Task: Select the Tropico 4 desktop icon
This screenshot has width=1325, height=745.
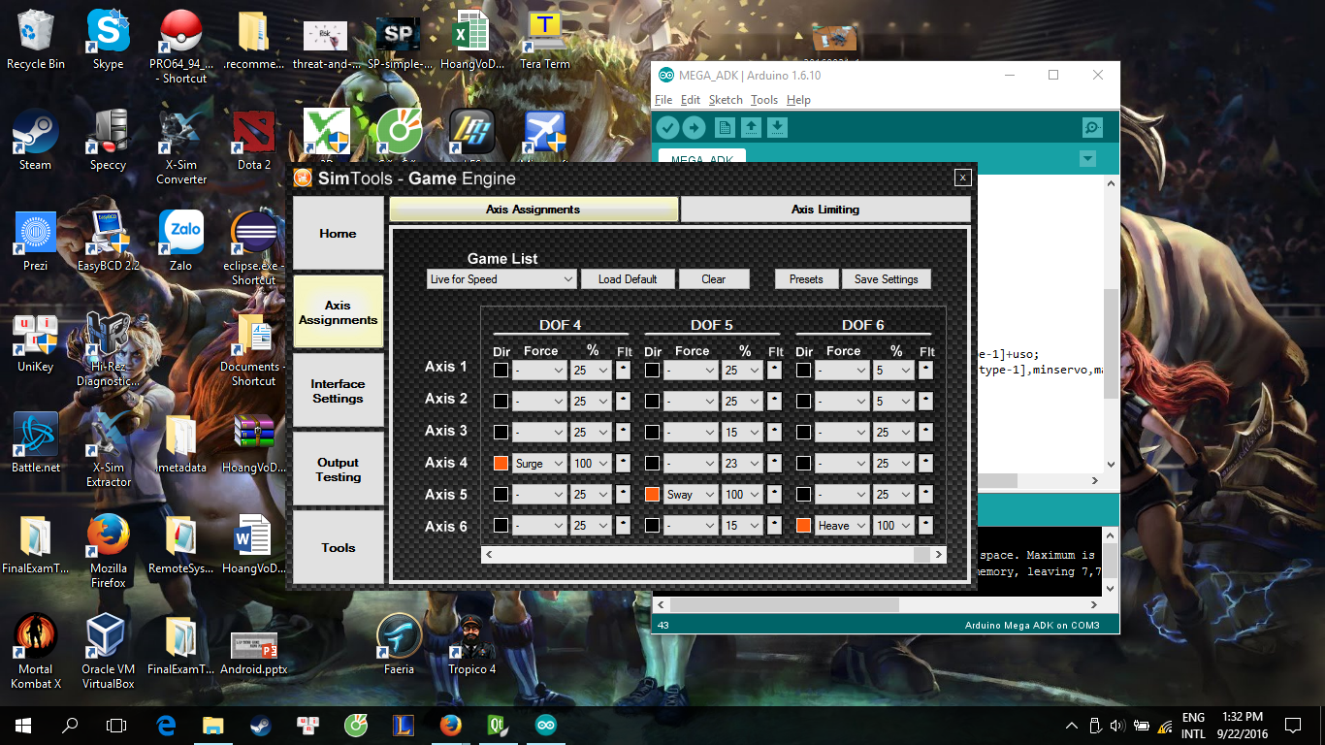Action: pos(472,645)
